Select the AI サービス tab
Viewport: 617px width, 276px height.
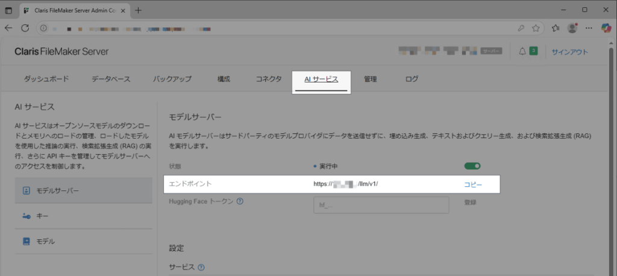pos(321,79)
